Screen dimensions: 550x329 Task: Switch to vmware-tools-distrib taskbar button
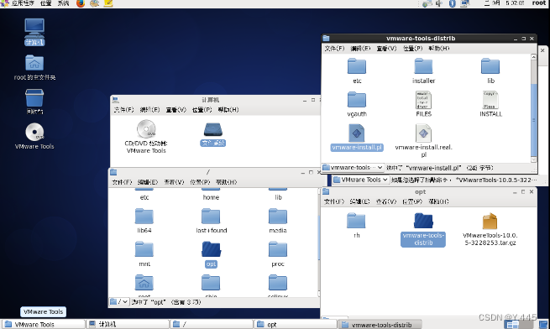380,325
